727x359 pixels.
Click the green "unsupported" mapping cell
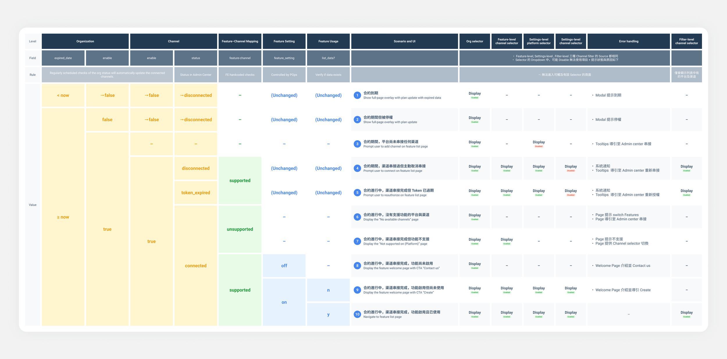coord(240,229)
